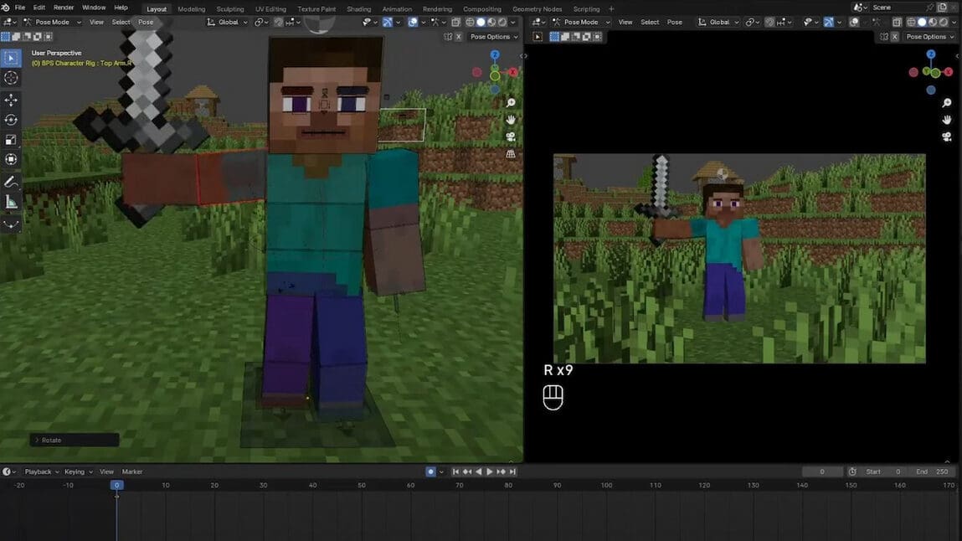This screenshot has height=541, width=962.
Task: Expand Pose Options dropdown in left viewport
Action: pyautogui.click(x=494, y=37)
